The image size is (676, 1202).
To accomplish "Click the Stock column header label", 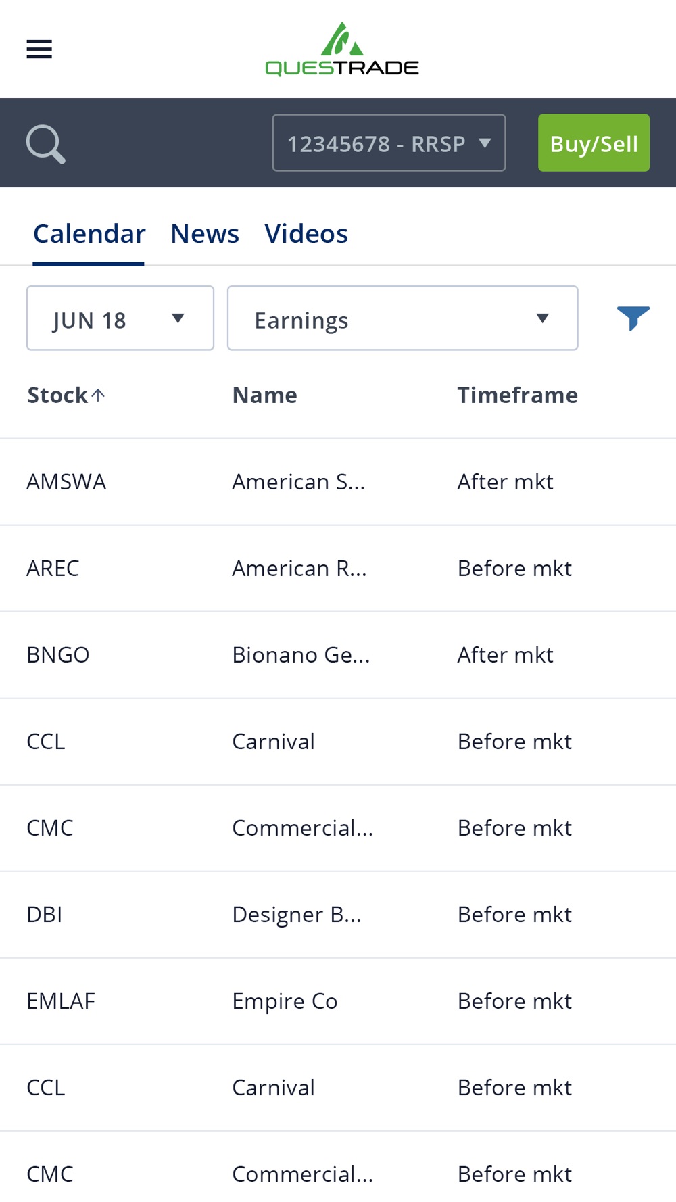I will [x=57, y=395].
